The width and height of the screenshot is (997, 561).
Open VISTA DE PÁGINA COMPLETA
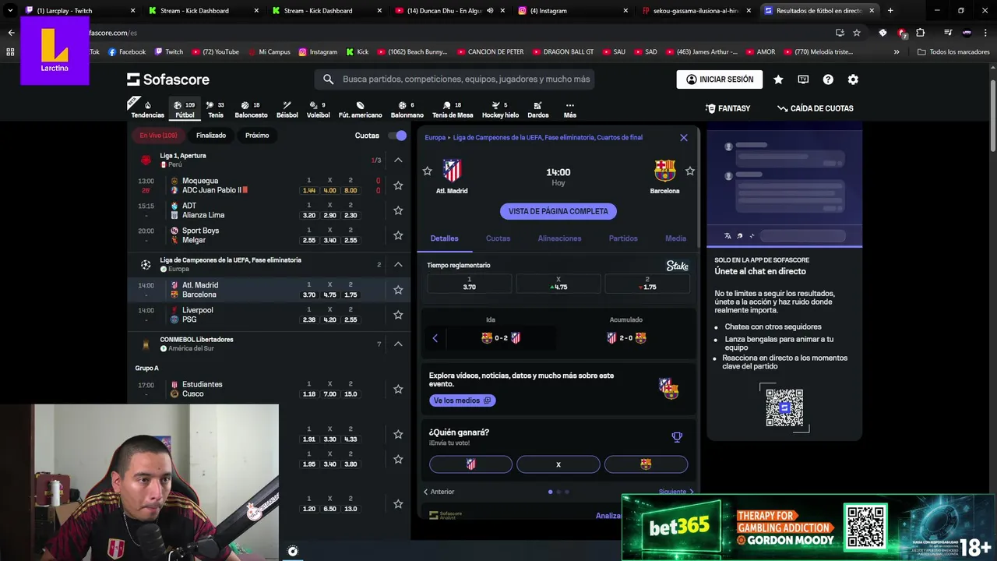[558, 211]
